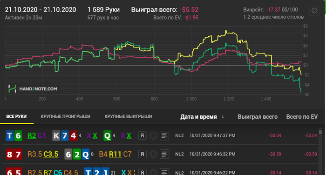Click underlined C3.5 action in second row
The width and height of the screenshot is (326, 175).
tap(51, 154)
